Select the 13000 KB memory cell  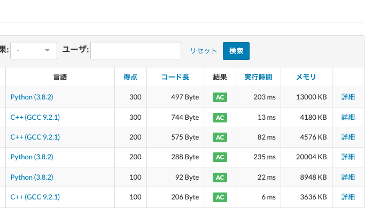tap(306, 97)
